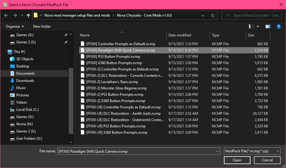This screenshot has height=168, width=286.
Task: Expand the Organize menu
Action: [15, 26]
